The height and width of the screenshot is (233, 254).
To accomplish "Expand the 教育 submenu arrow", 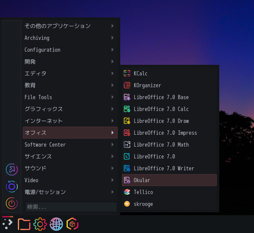I will (113, 85).
